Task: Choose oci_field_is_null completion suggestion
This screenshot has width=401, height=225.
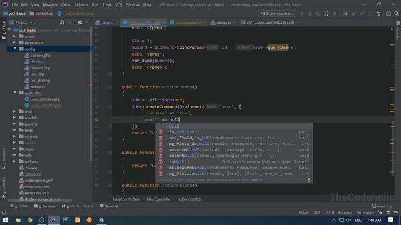Action: tap(234, 137)
